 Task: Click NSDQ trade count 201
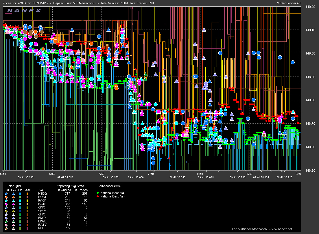click(x=85, y=193)
